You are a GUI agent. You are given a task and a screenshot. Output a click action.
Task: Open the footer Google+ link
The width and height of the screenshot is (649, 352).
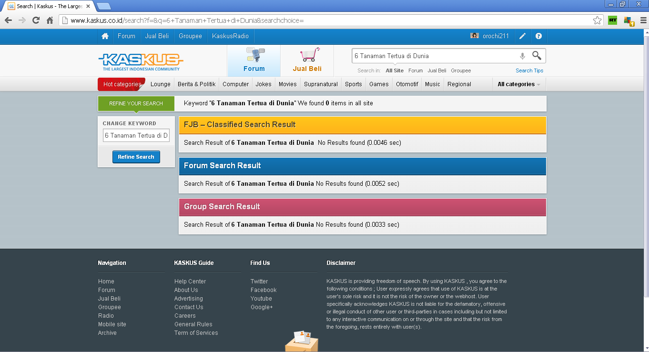point(262,307)
